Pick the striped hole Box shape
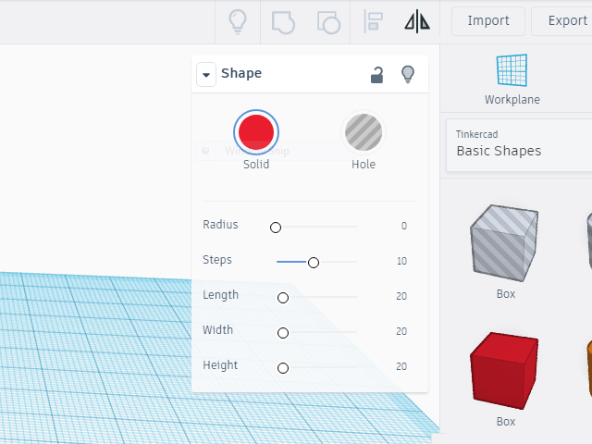 click(x=505, y=243)
